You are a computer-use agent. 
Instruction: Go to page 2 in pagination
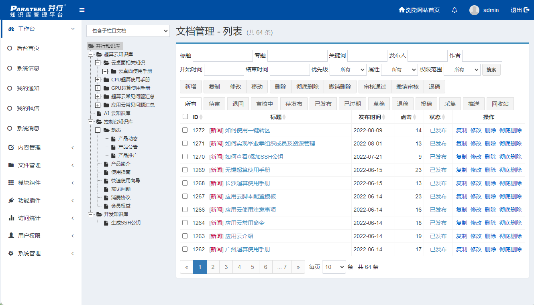click(x=213, y=267)
